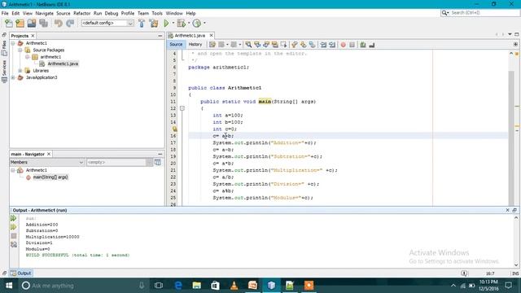Expand the Libraries node
This screenshot has width=521, height=293.
click(x=20, y=71)
